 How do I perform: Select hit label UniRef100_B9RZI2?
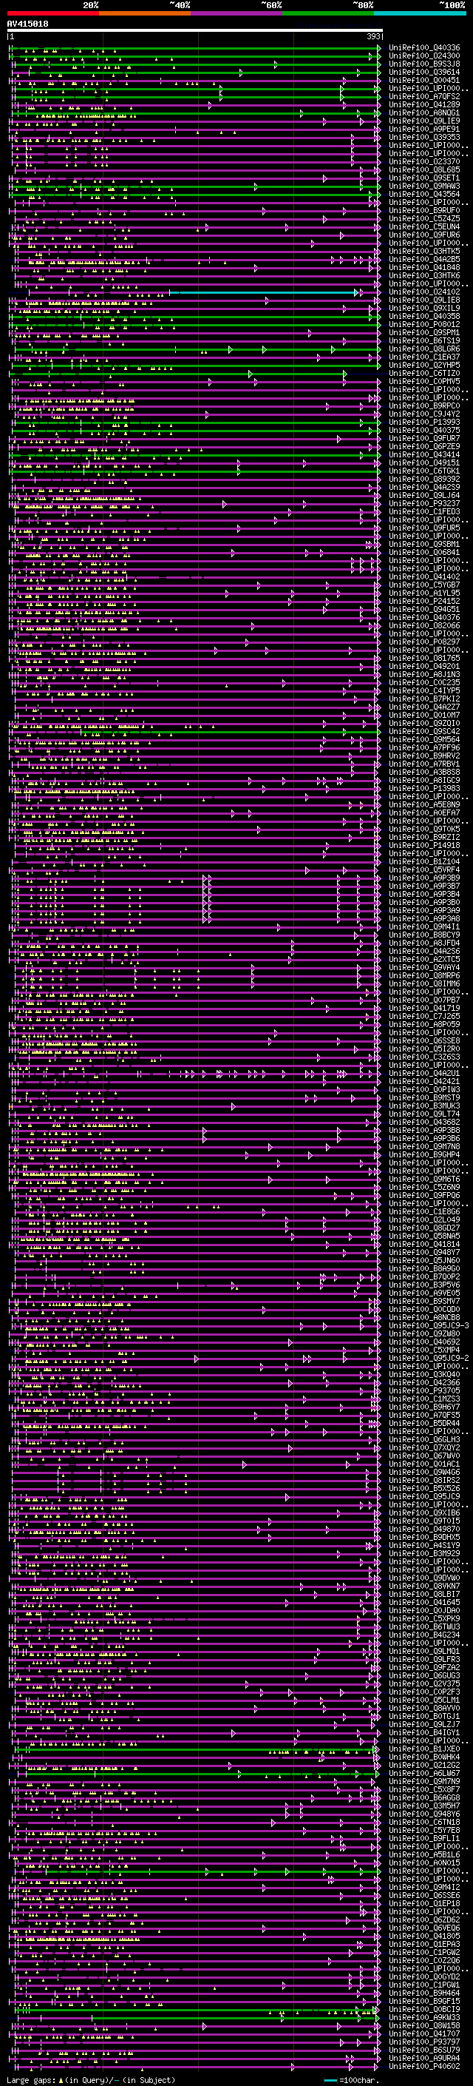click(x=424, y=838)
